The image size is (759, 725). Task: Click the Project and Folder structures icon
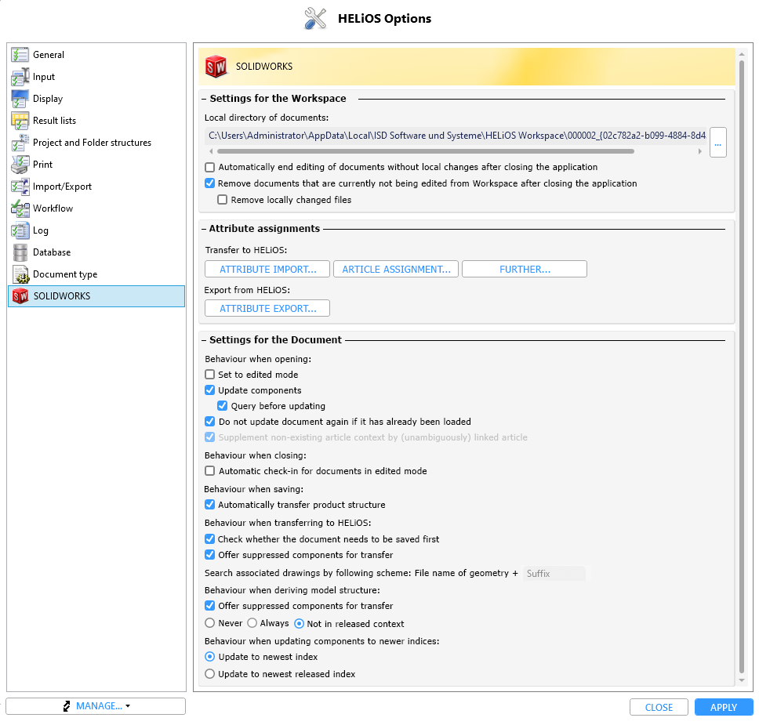(x=20, y=143)
